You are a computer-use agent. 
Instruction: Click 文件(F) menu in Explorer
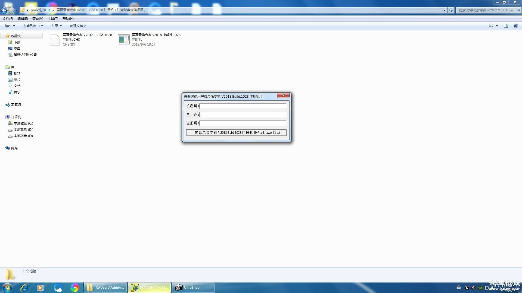click(7, 19)
